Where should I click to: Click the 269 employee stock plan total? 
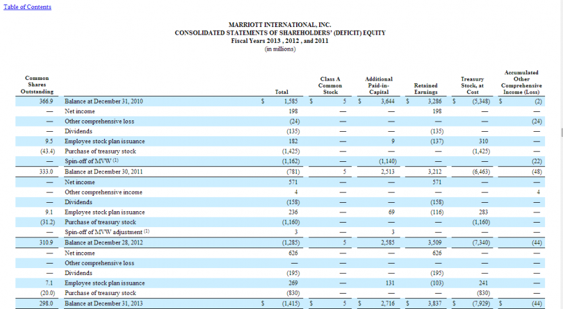tap(293, 283)
